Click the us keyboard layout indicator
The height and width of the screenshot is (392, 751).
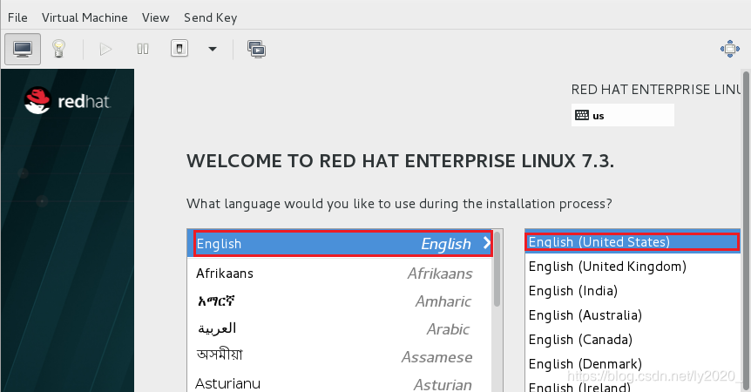pyautogui.click(x=623, y=115)
